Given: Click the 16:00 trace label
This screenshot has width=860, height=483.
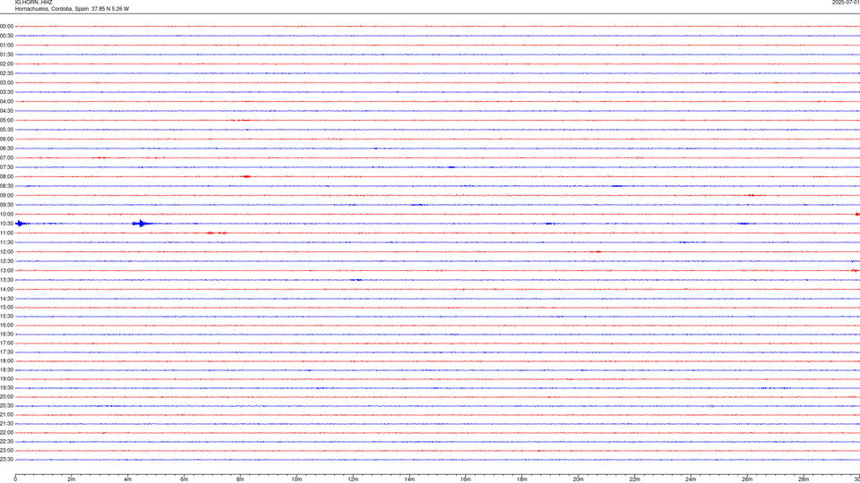Looking at the screenshot, I should pos(6,326).
